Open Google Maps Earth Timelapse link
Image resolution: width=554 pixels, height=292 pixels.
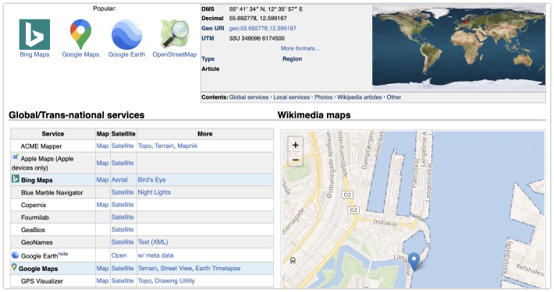click(x=218, y=268)
